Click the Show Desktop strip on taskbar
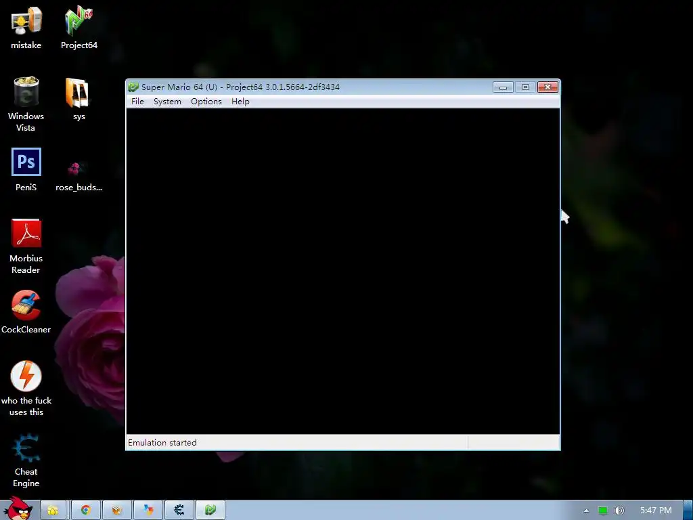 688,510
